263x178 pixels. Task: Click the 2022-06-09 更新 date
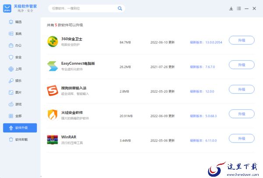(x=163, y=116)
